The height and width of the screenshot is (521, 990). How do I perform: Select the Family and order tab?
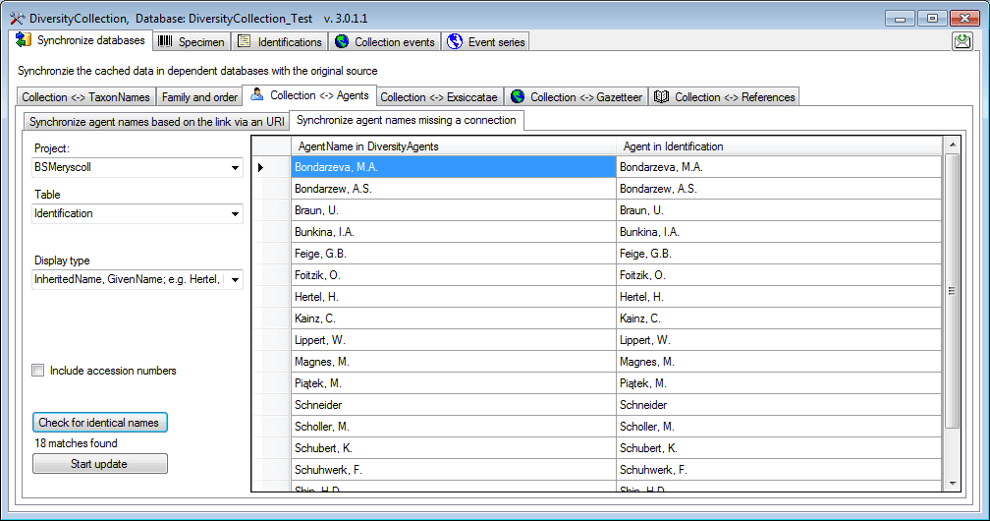tap(199, 96)
